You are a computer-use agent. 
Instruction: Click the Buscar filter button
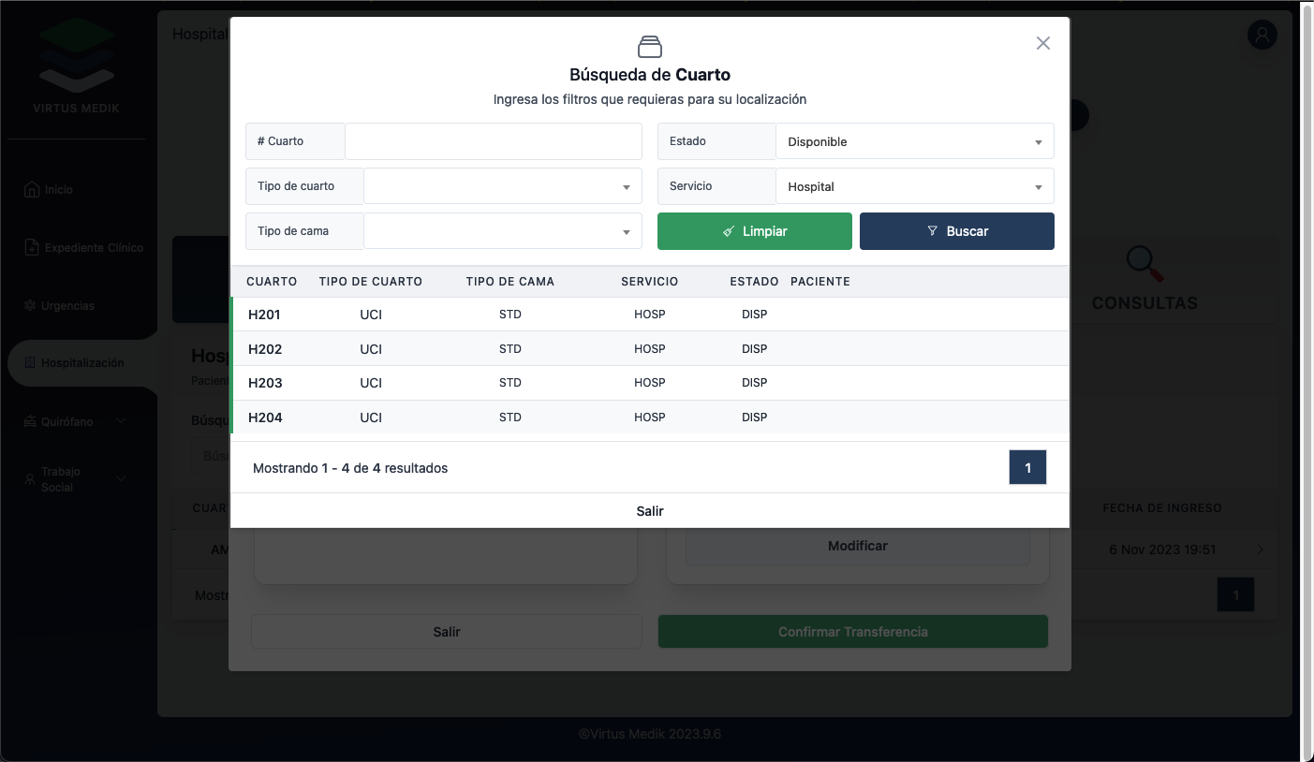(x=956, y=231)
